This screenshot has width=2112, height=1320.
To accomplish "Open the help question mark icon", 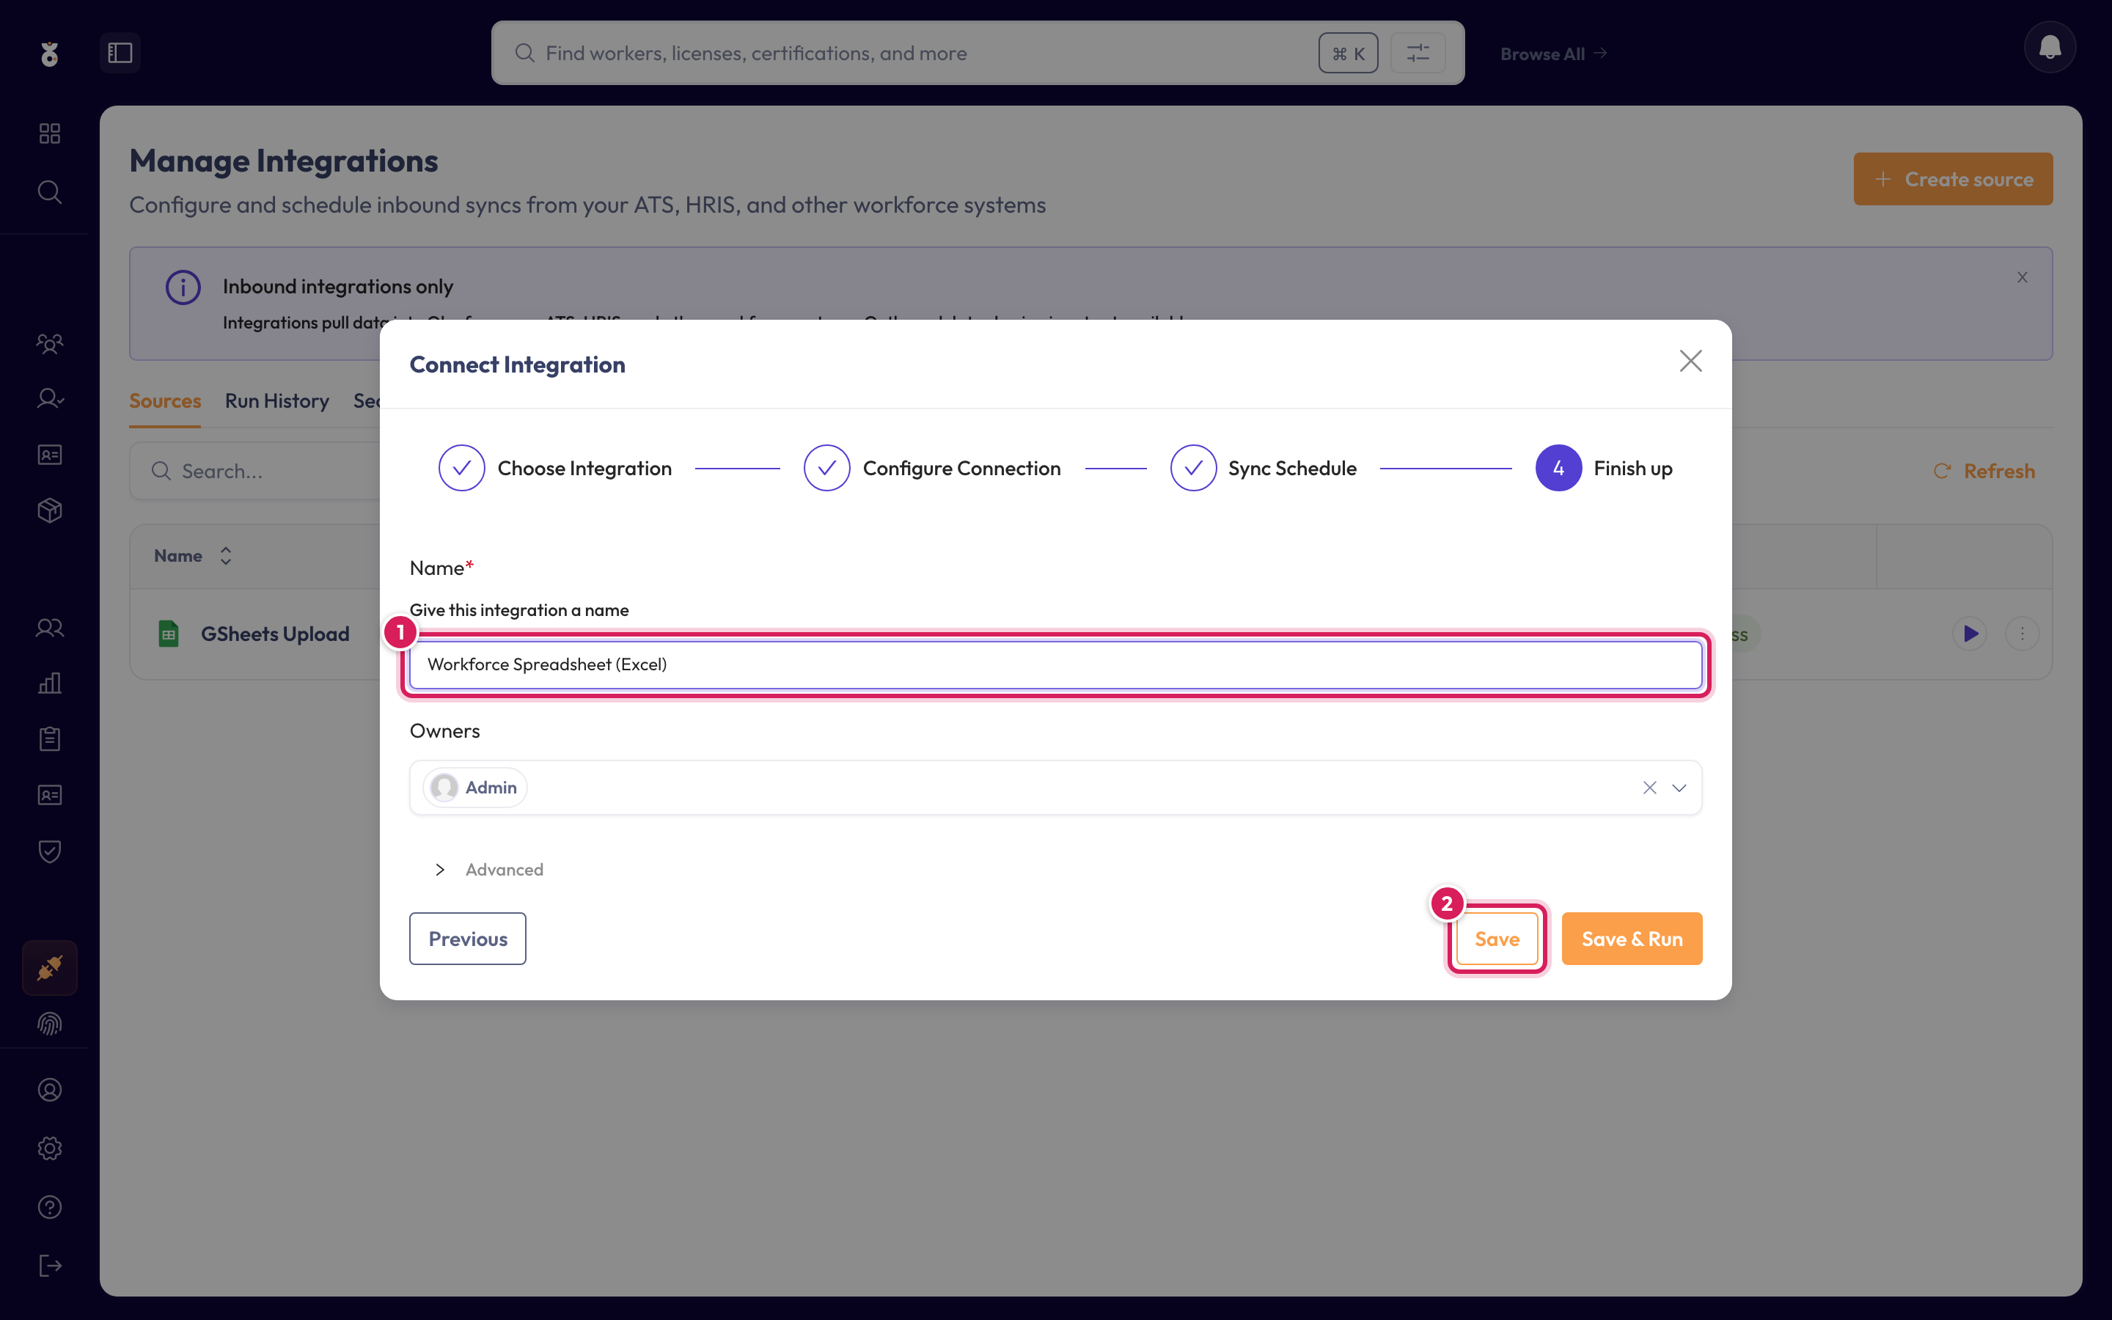I will click(50, 1206).
